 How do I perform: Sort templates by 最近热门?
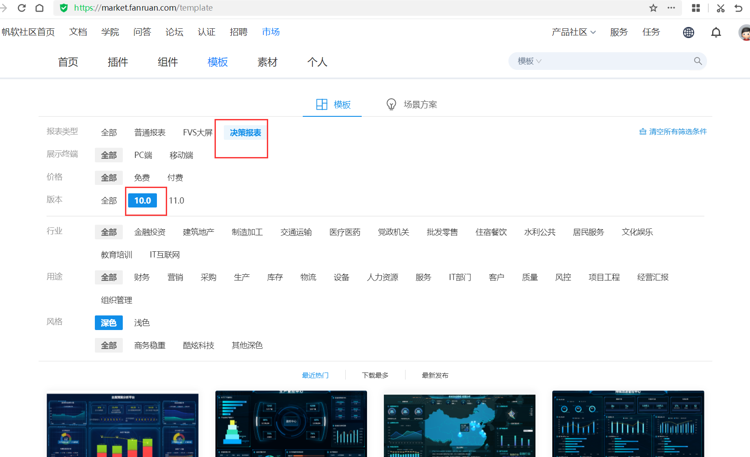[315, 375]
